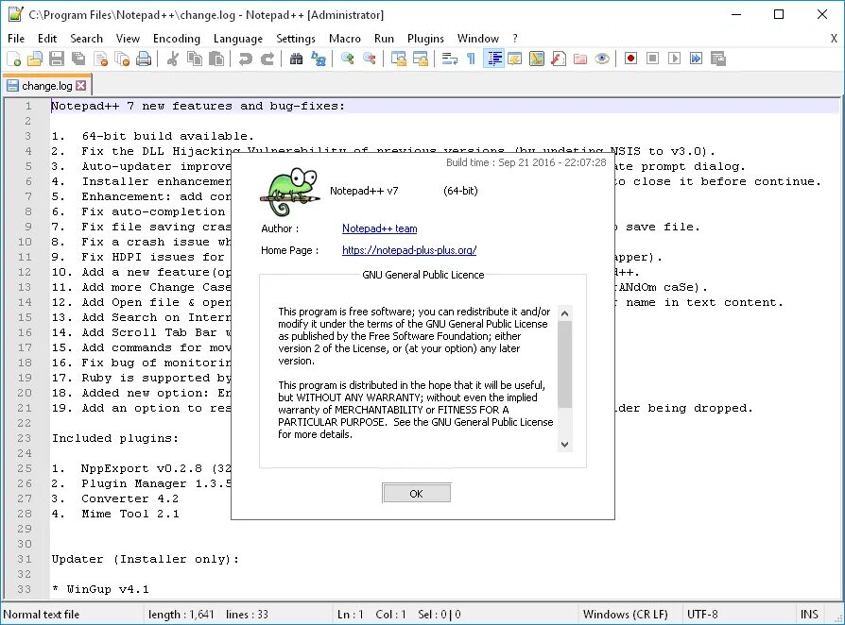Click the Paste clipboard icon
Screen dimensions: 845x625
tap(216, 59)
